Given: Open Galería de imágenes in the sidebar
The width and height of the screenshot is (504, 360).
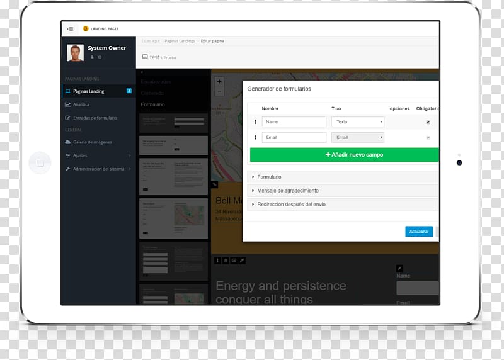Looking at the screenshot, I should tap(99, 142).
